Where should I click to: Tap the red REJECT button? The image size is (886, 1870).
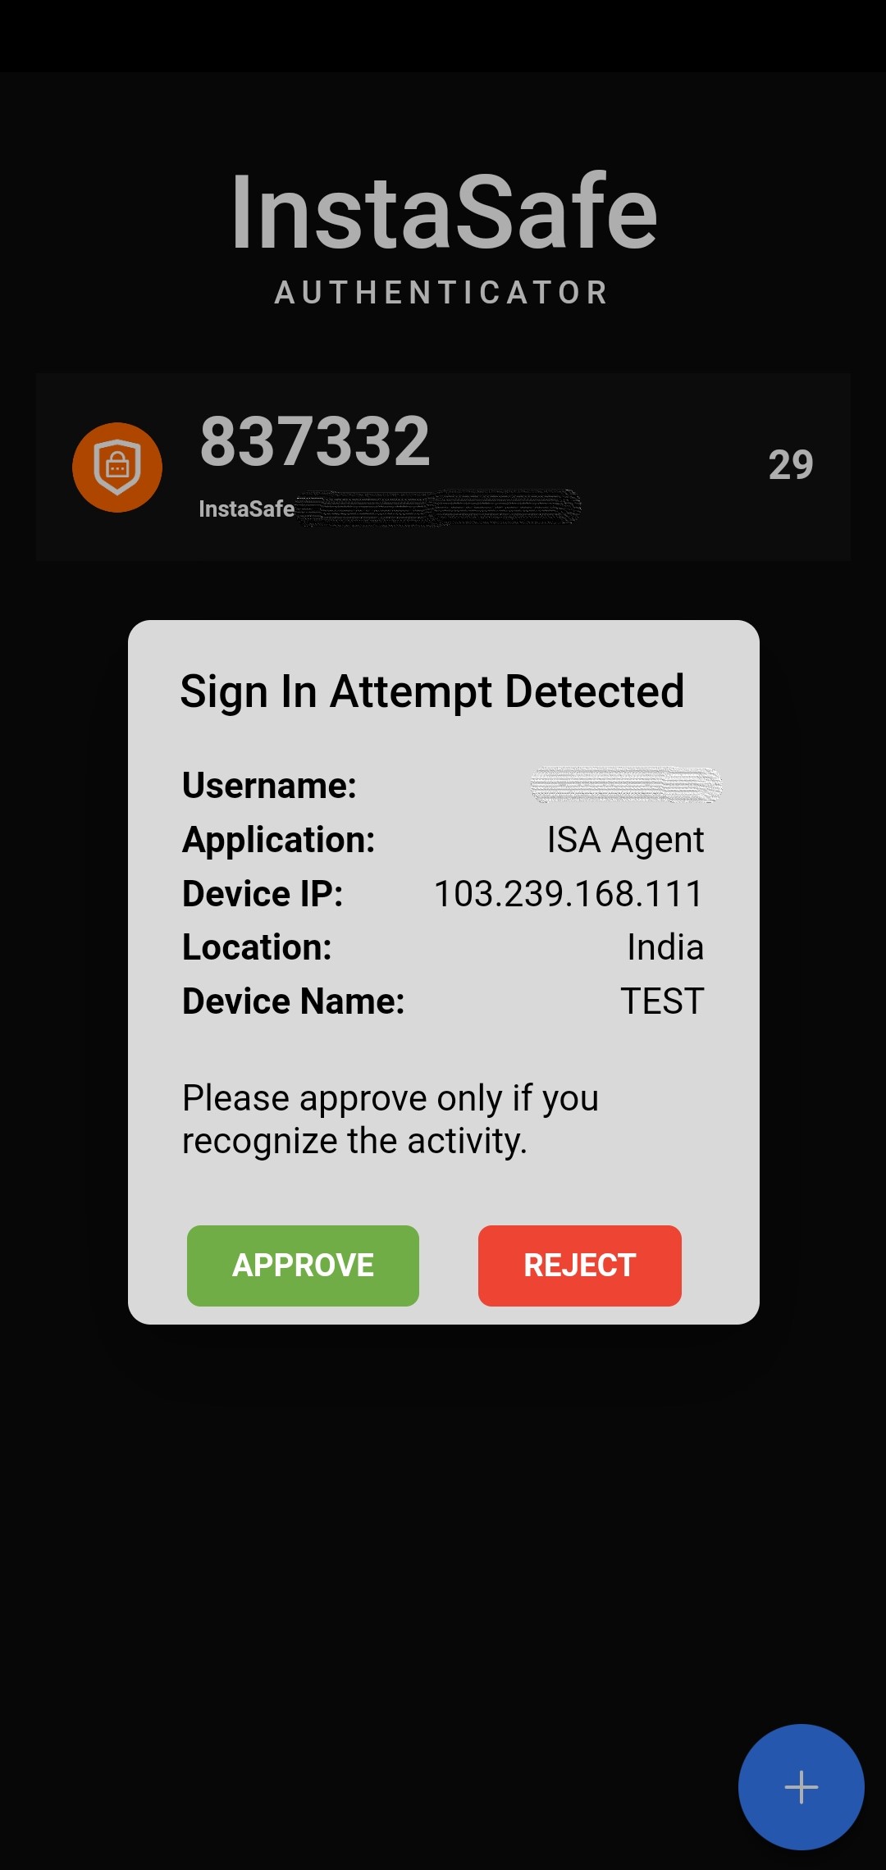click(x=580, y=1266)
